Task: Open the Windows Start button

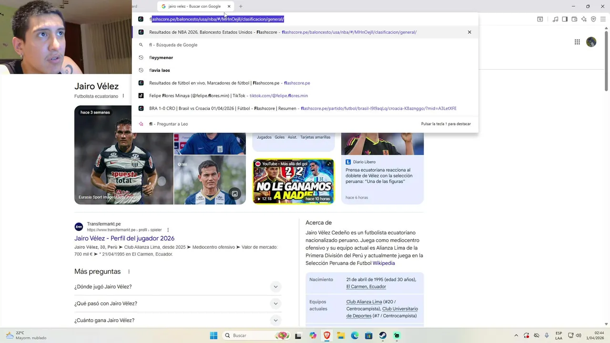Action: coord(213,335)
